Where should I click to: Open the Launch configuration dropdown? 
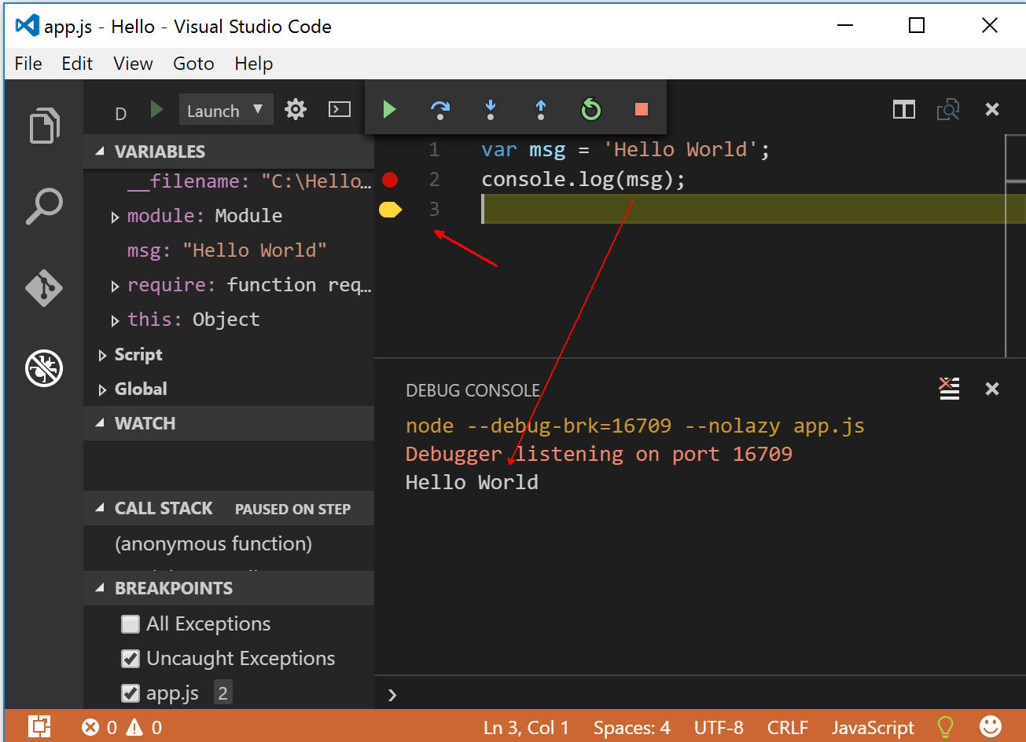[226, 109]
